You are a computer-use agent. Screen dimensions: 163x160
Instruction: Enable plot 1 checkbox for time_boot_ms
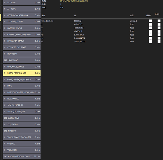[x=150, y=21]
